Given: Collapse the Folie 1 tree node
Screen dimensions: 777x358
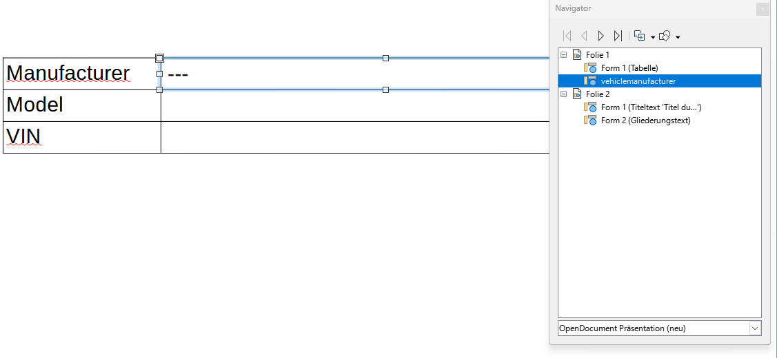Looking at the screenshot, I should 563,54.
